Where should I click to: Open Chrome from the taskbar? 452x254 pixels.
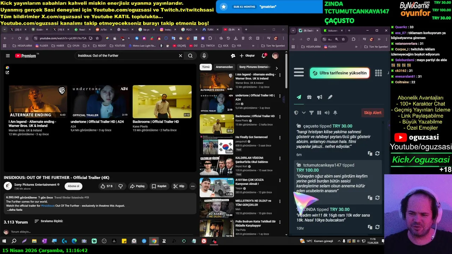[x=154, y=241]
